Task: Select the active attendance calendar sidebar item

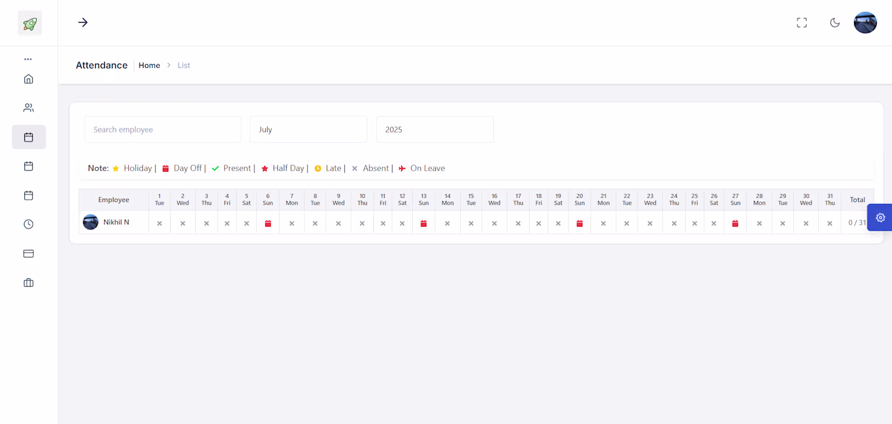Action: tap(29, 137)
